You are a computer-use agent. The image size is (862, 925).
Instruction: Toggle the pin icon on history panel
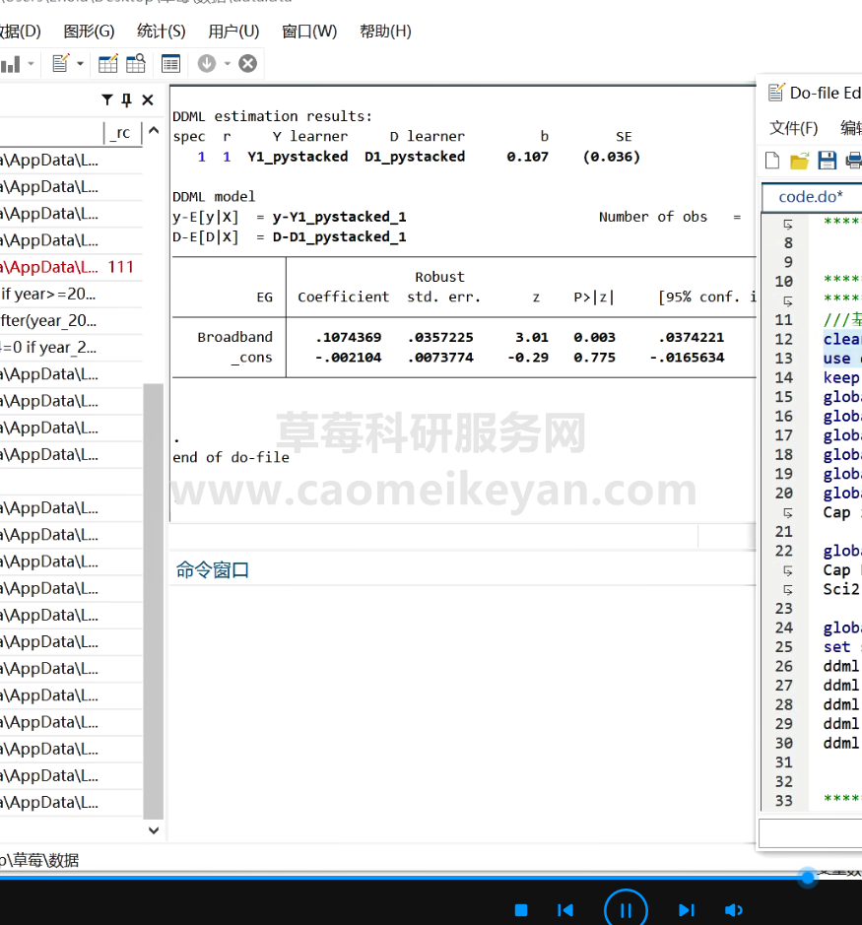coord(126,100)
